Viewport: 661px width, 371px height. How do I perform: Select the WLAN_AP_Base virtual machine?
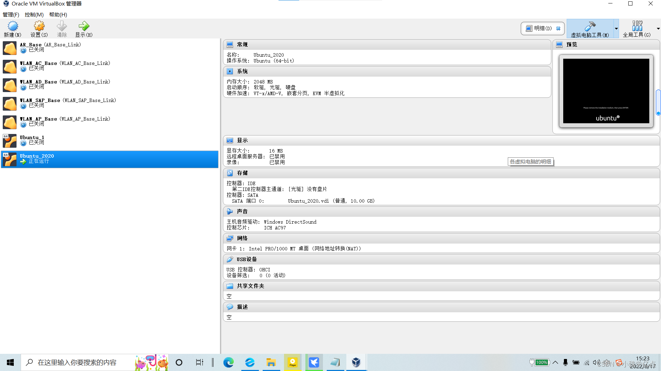(x=110, y=122)
